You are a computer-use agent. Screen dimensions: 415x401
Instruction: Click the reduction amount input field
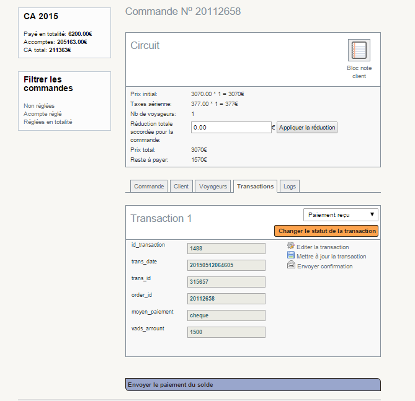[x=231, y=128]
